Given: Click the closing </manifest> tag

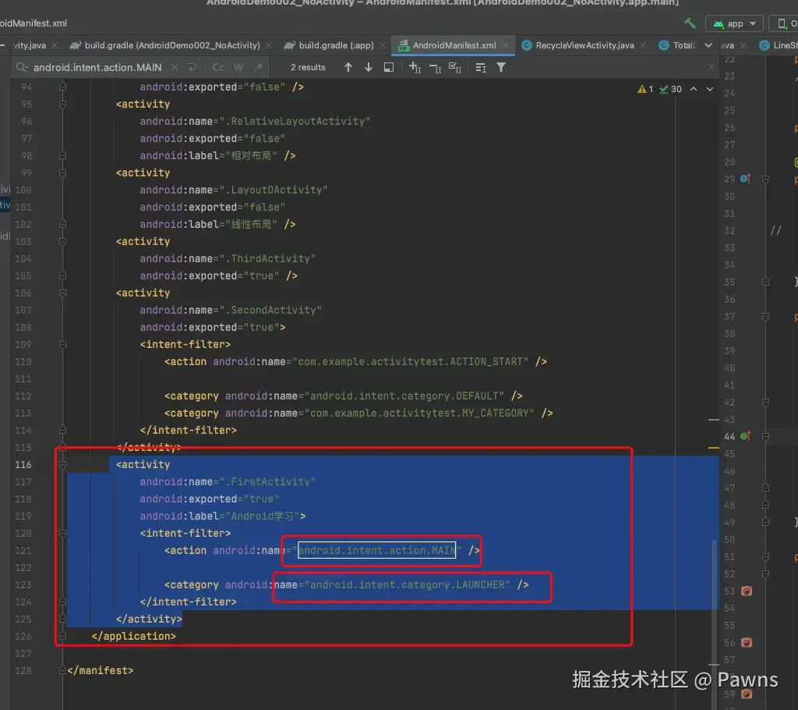Looking at the screenshot, I should [x=101, y=670].
